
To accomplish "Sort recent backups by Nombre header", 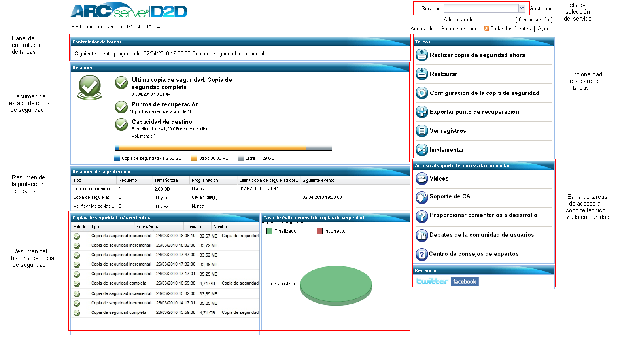I will pyautogui.click(x=235, y=227).
